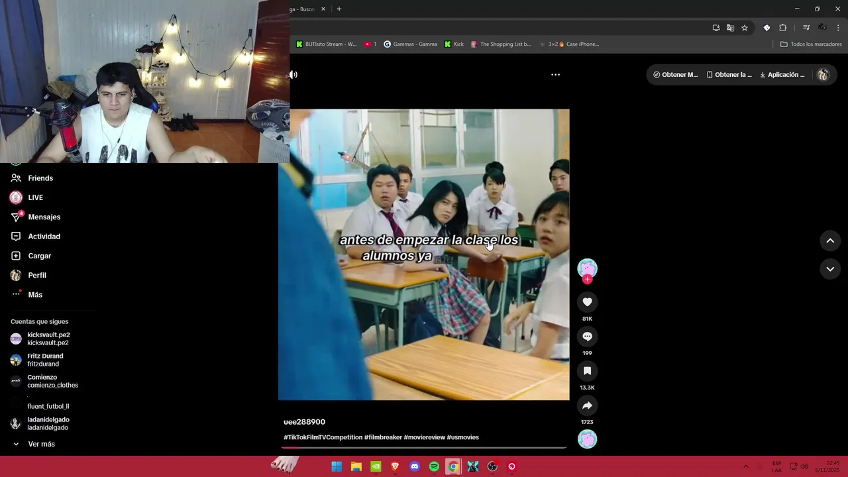Open File Explorer from the taskbar
This screenshot has width=848, height=477.
click(x=356, y=466)
